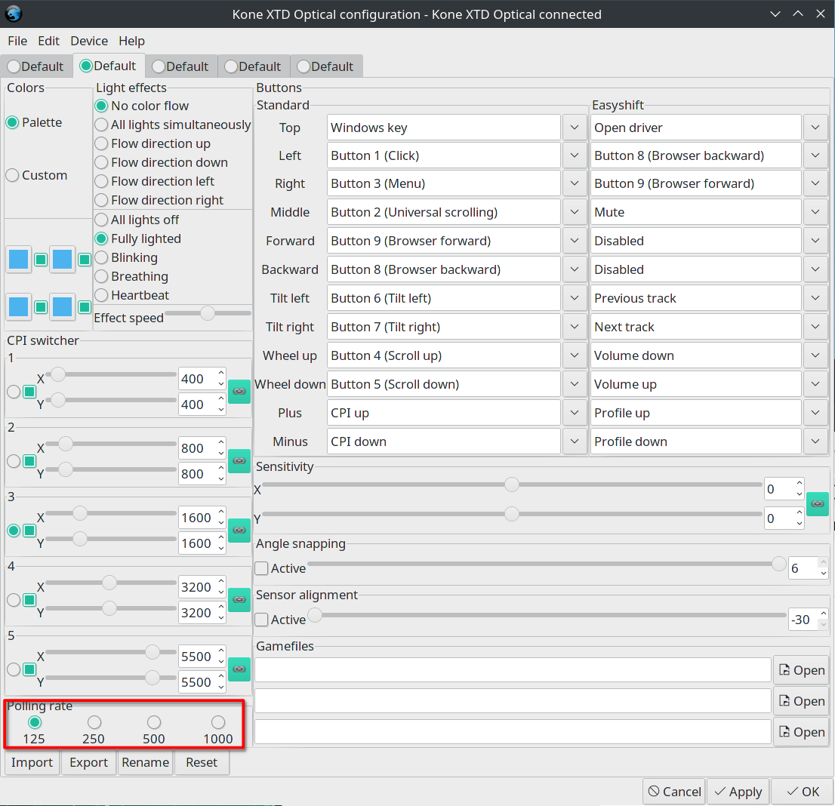Click the link icon for CPI level 5
This screenshot has height=806, width=835.
pyautogui.click(x=239, y=669)
